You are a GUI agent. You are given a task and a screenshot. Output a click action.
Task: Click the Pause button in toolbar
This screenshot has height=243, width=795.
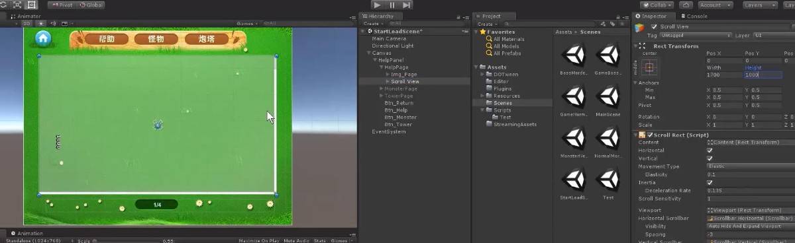coord(392,5)
